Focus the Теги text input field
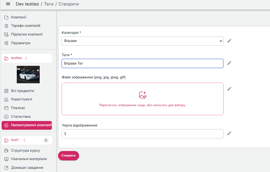This screenshot has width=270, height=172. (x=142, y=63)
